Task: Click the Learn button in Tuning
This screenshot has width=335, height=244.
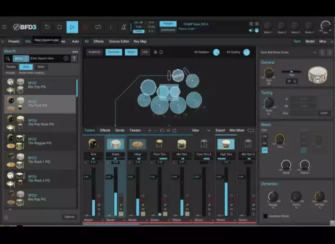Action: pos(324,113)
